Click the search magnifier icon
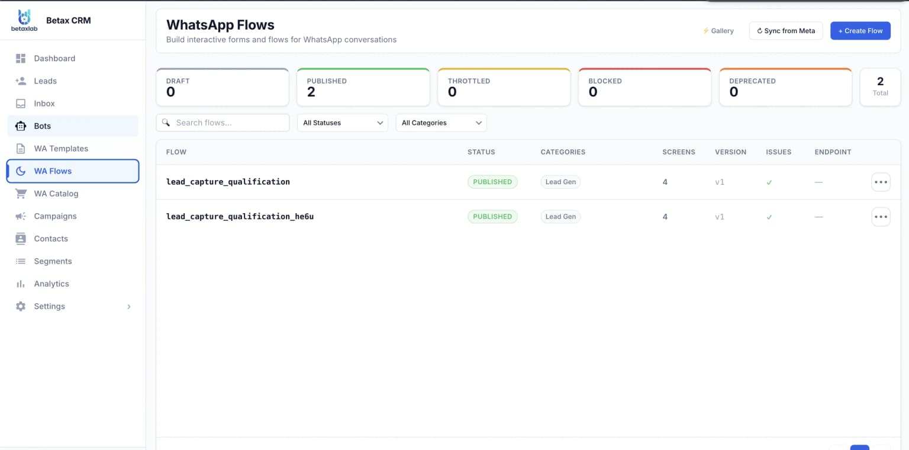Viewport: 909px width, 450px height. (166, 123)
